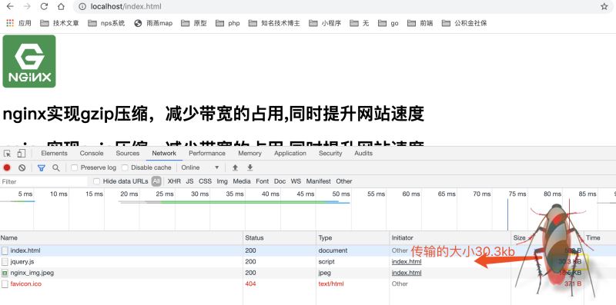This screenshot has height=305, width=616.
Task: Open the 技术文章 bookmark folder
Action: (x=60, y=23)
